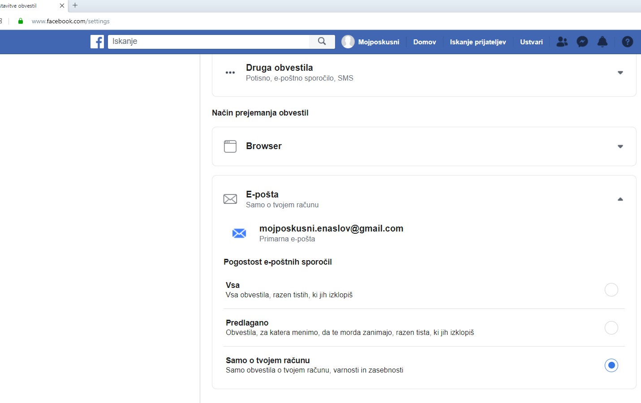The height and width of the screenshot is (403, 641).
Task: Click the blue primary email envelope icon
Action: pyautogui.click(x=239, y=233)
